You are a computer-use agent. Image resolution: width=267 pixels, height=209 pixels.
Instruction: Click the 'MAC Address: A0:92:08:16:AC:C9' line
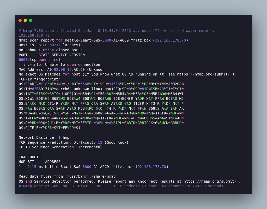tap(63, 69)
